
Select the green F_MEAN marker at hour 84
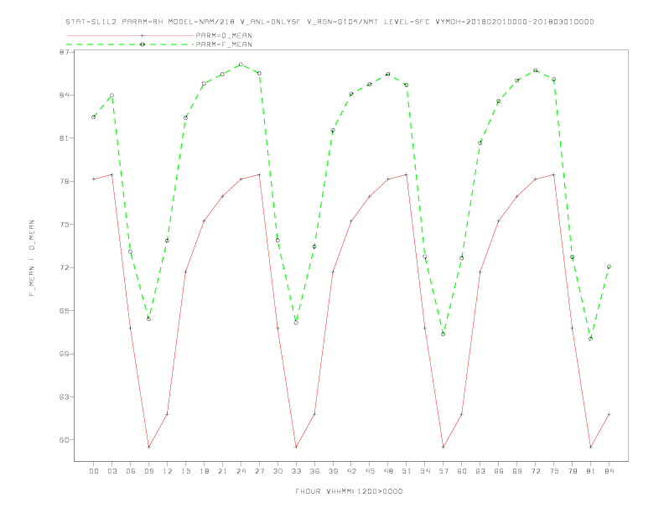pos(609,267)
